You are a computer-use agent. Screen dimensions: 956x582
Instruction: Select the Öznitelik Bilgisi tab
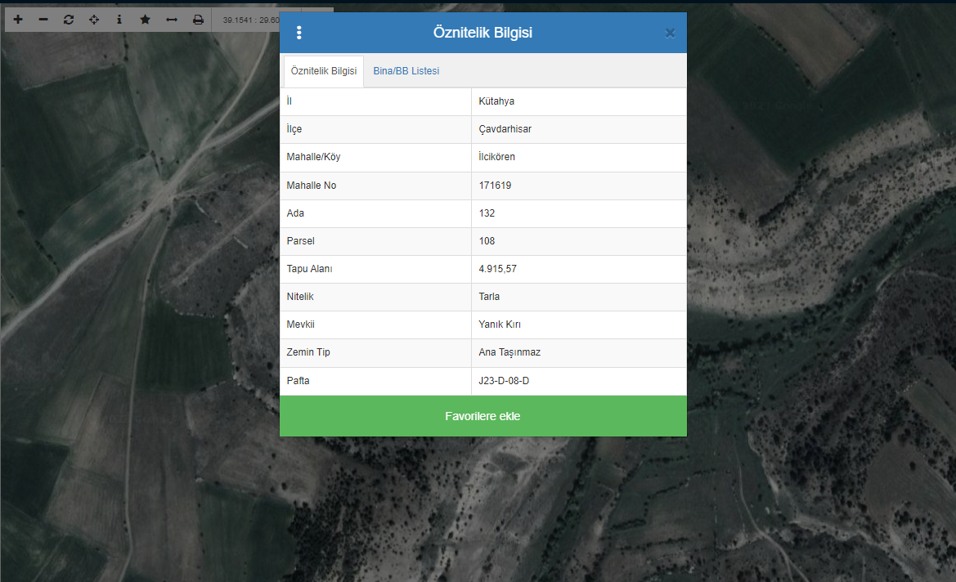pyautogui.click(x=323, y=71)
